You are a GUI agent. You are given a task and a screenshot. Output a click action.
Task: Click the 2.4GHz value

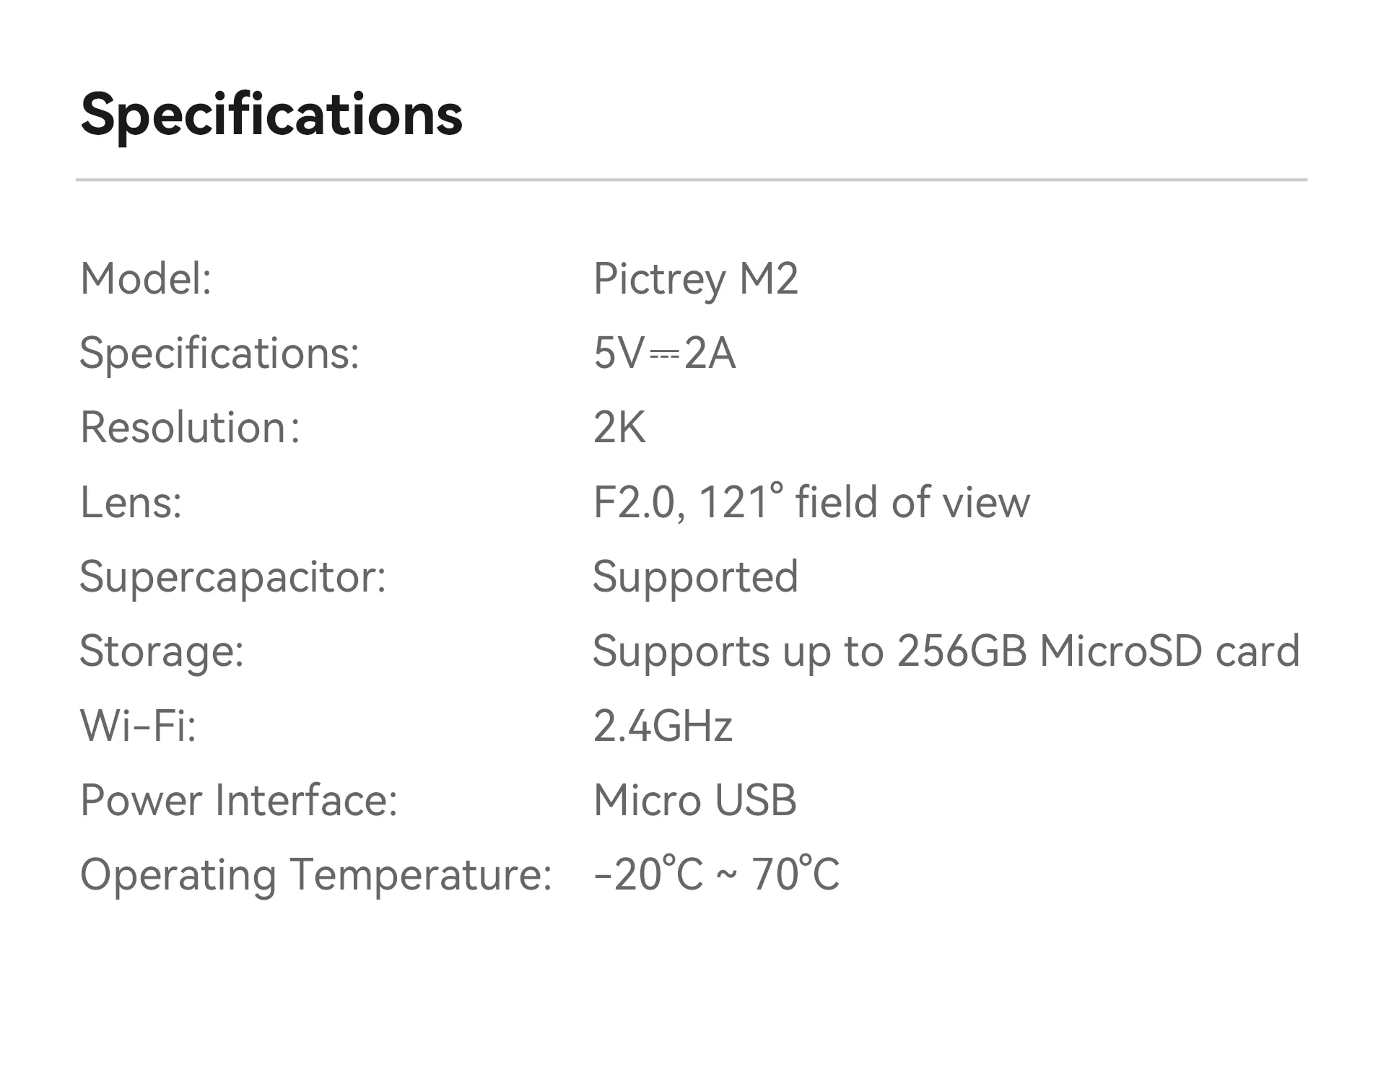663,726
